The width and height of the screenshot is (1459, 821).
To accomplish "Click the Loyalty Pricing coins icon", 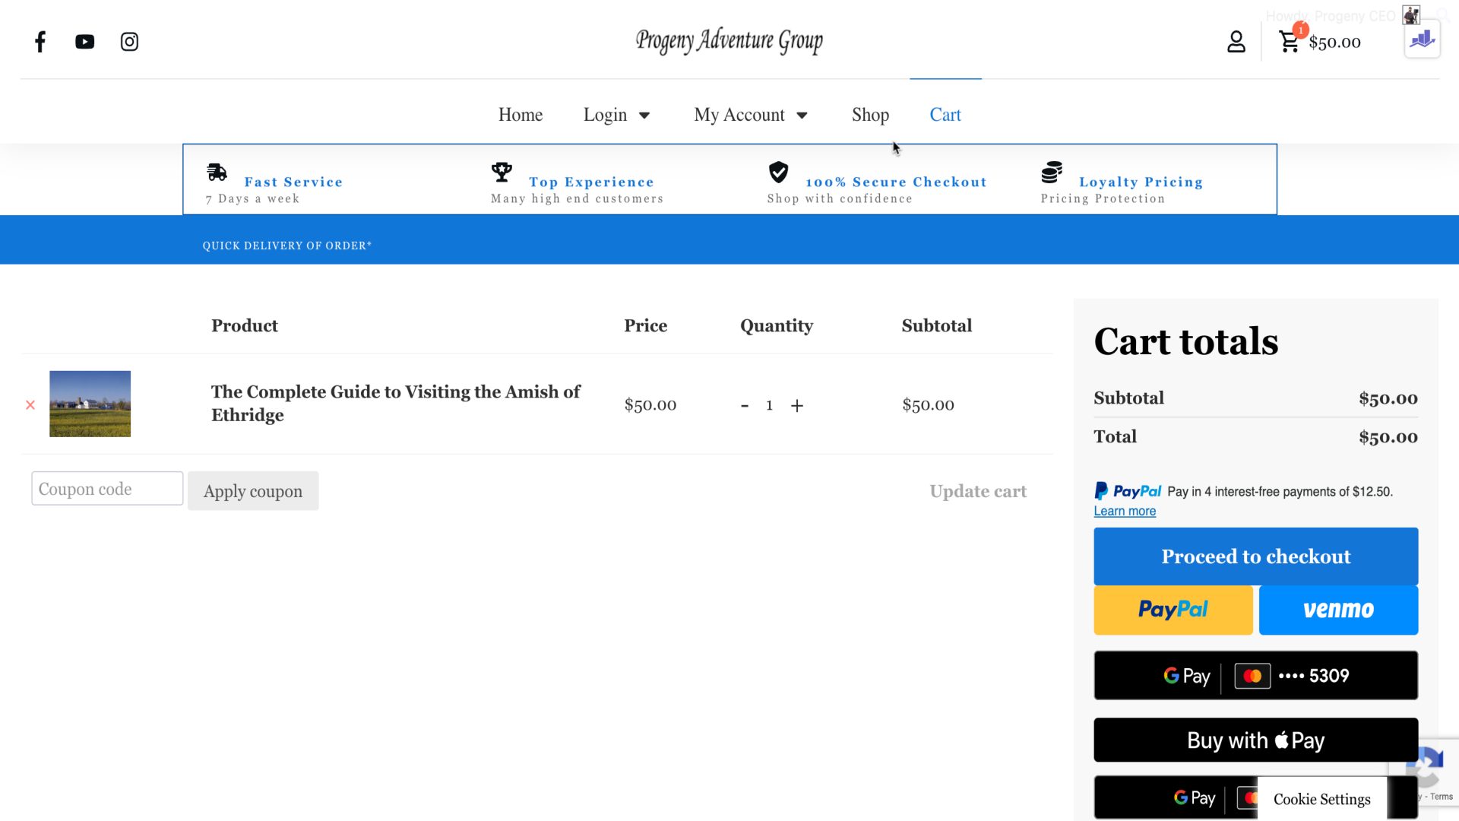I will pos(1052,173).
